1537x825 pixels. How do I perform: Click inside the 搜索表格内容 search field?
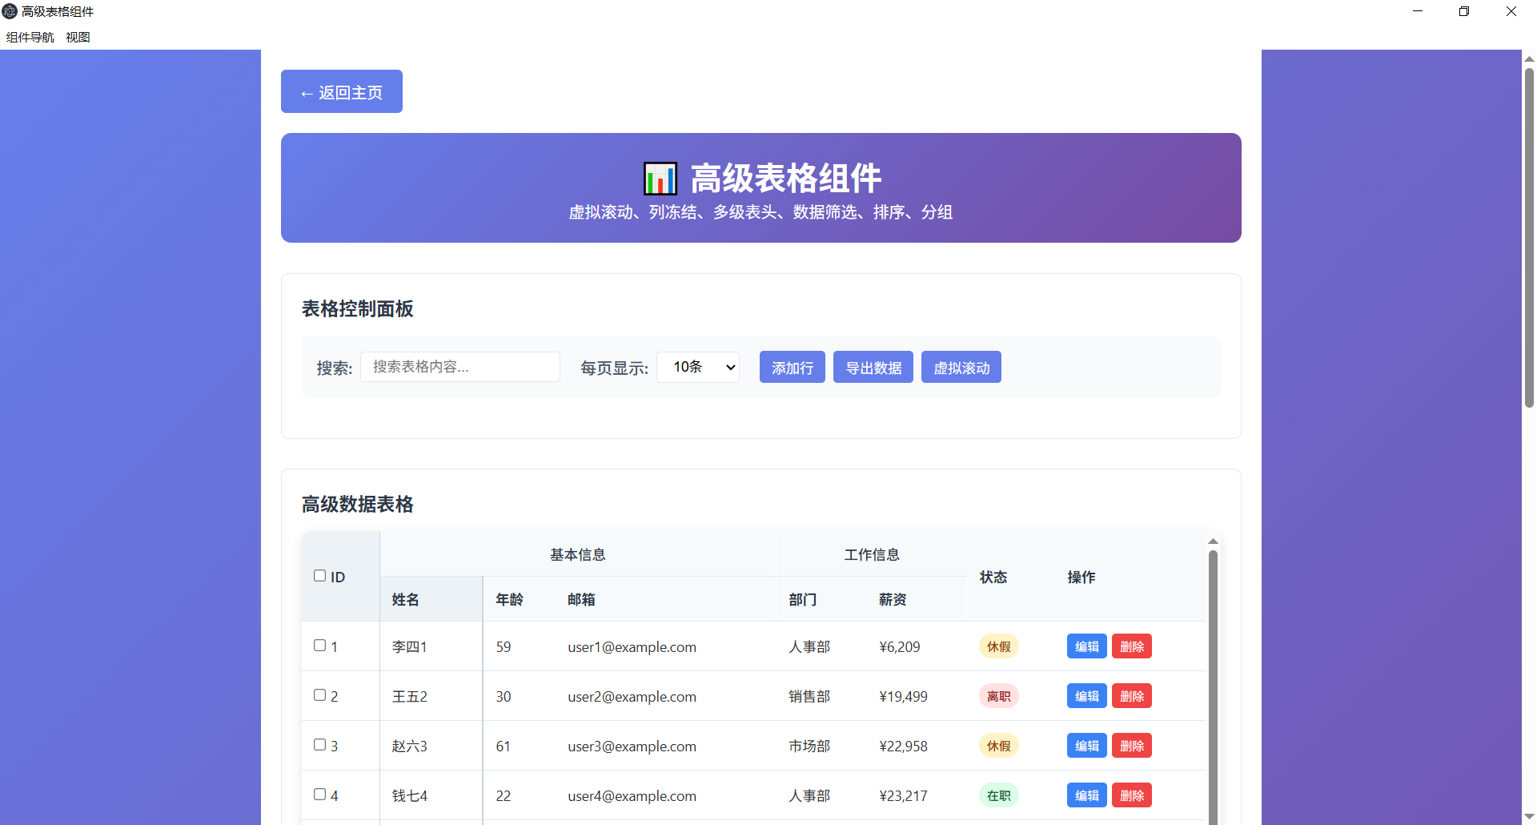pos(459,366)
